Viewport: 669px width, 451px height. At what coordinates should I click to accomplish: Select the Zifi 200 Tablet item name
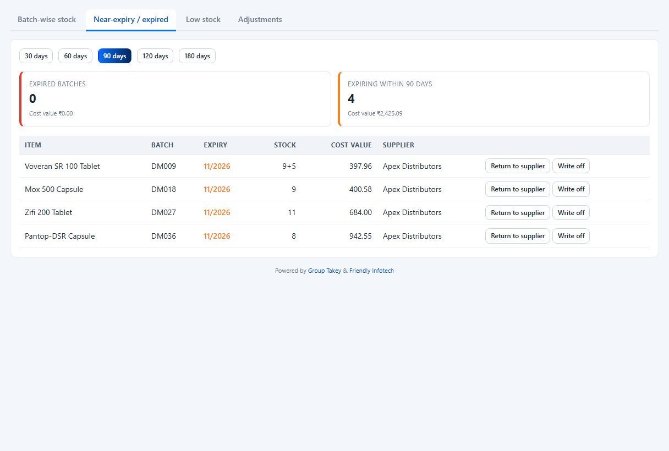coord(48,213)
